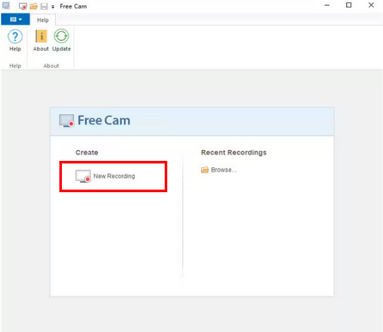Click the Free Cam app icon in title bar
Viewport: 383px width, 332px height.
coord(6,6)
